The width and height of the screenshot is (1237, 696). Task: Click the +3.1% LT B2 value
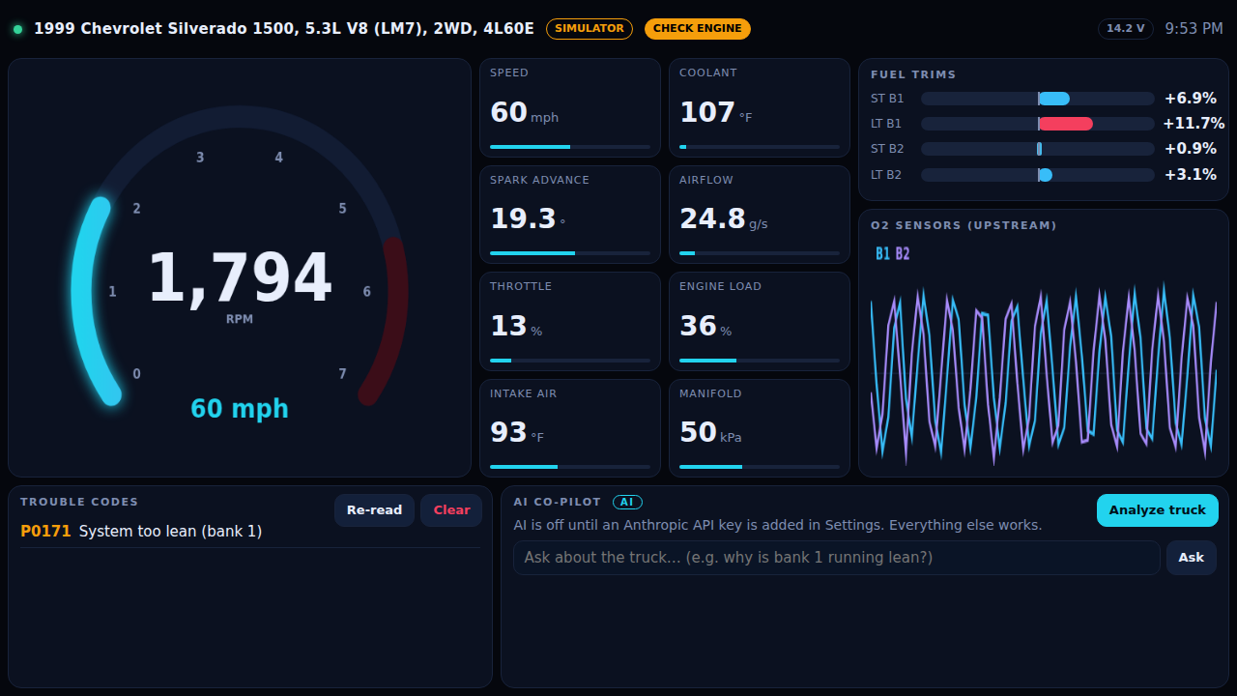pyautogui.click(x=1190, y=175)
